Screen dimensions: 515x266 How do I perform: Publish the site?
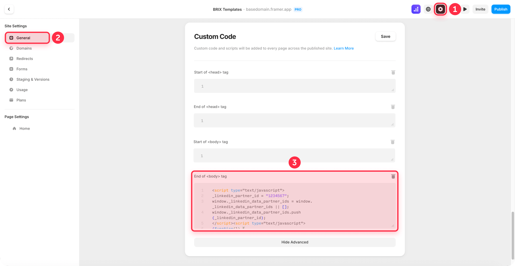(x=501, y=9)
